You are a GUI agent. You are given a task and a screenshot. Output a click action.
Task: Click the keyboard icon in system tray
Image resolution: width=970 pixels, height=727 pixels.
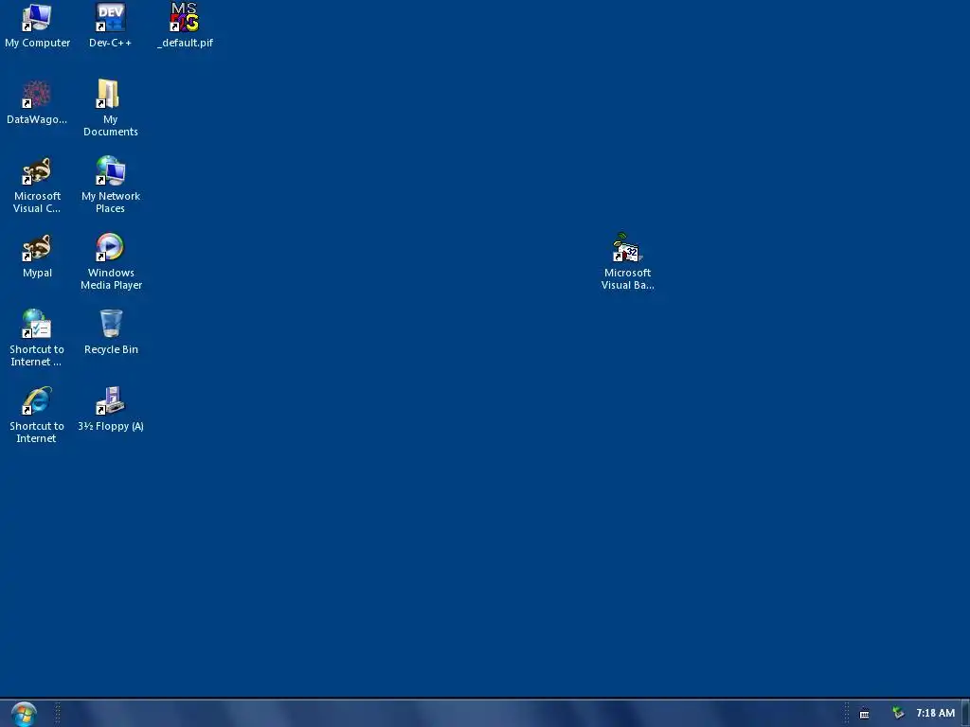coord(864,714)
